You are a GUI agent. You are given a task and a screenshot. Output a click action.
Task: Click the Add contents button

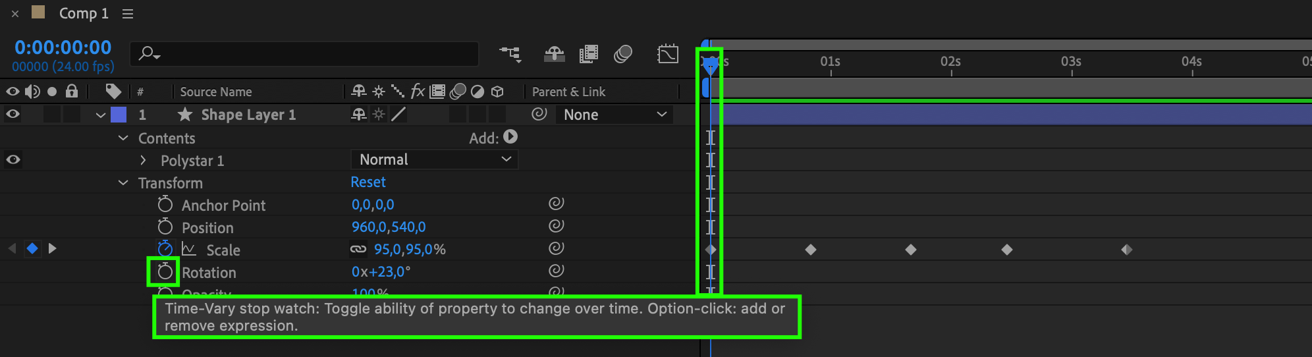510,137
